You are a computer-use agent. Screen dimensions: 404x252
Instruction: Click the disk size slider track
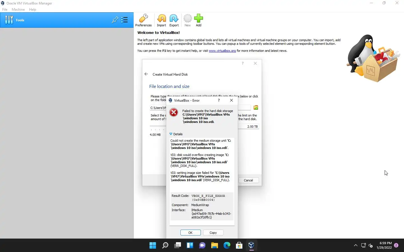158,126
